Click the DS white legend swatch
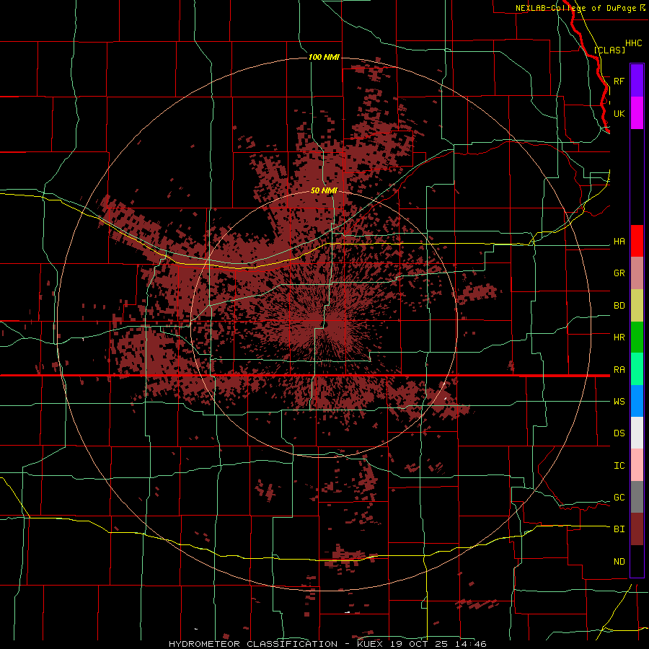 point(637,433)
